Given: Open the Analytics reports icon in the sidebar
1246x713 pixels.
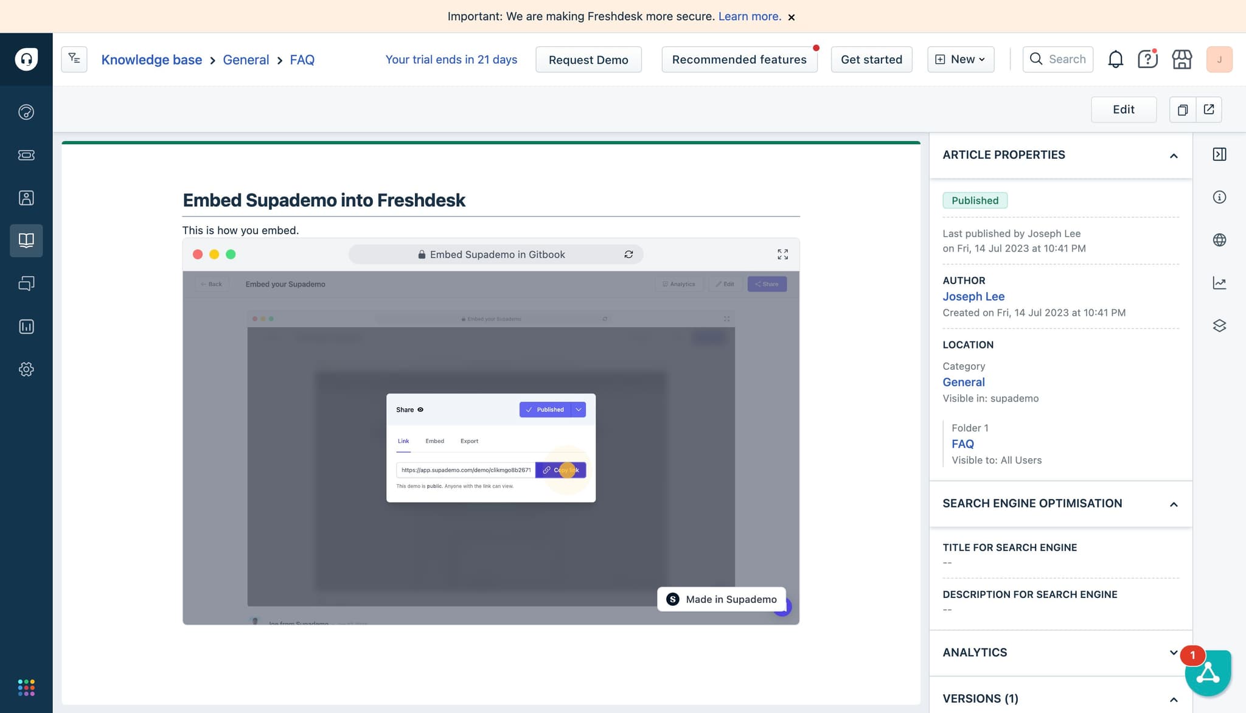Looking at the screenshot, I should (26, 327).
